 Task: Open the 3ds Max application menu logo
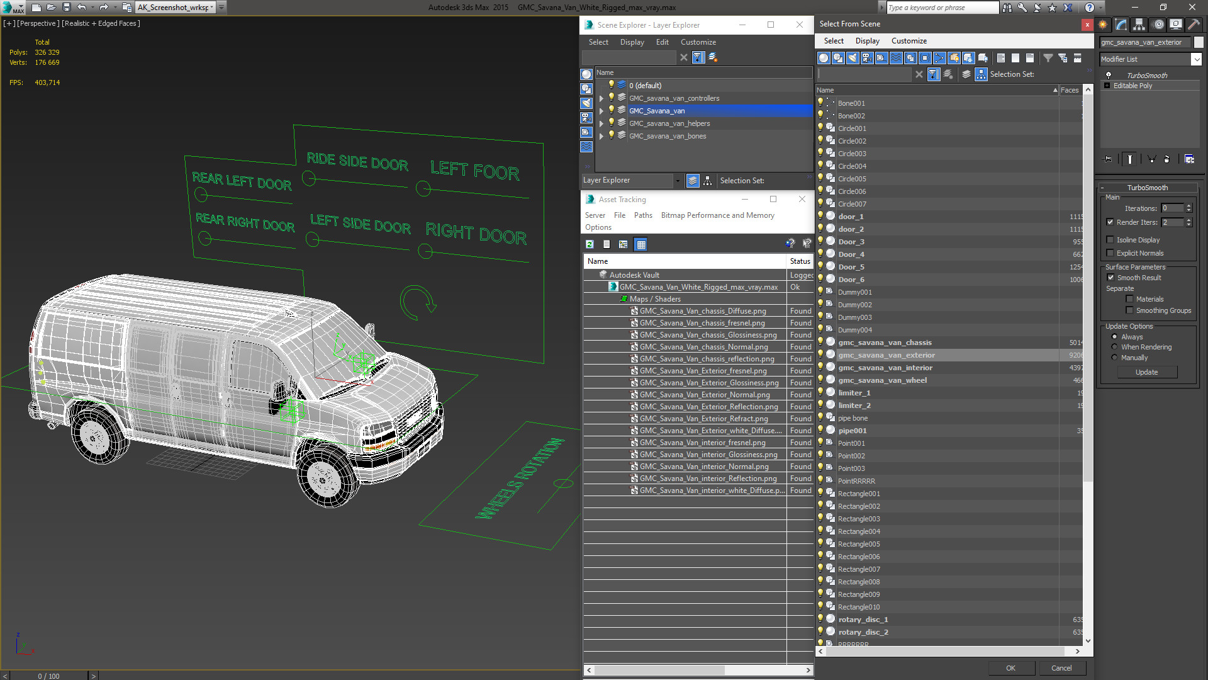(13, 8)
